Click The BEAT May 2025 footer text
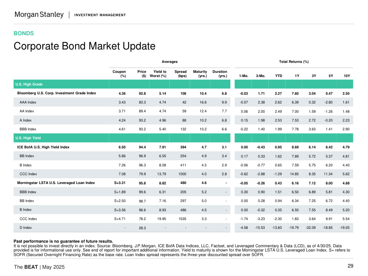The width and height of the screenshot is (368, 276). point(39,267)
